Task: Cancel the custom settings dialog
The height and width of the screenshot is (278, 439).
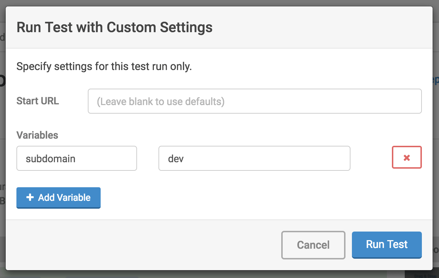Action: coord(313,245)
